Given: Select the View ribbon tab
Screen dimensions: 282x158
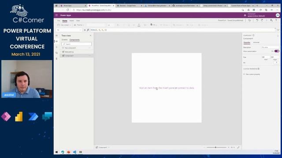Looking at the screenshot, I should (78, 21).
